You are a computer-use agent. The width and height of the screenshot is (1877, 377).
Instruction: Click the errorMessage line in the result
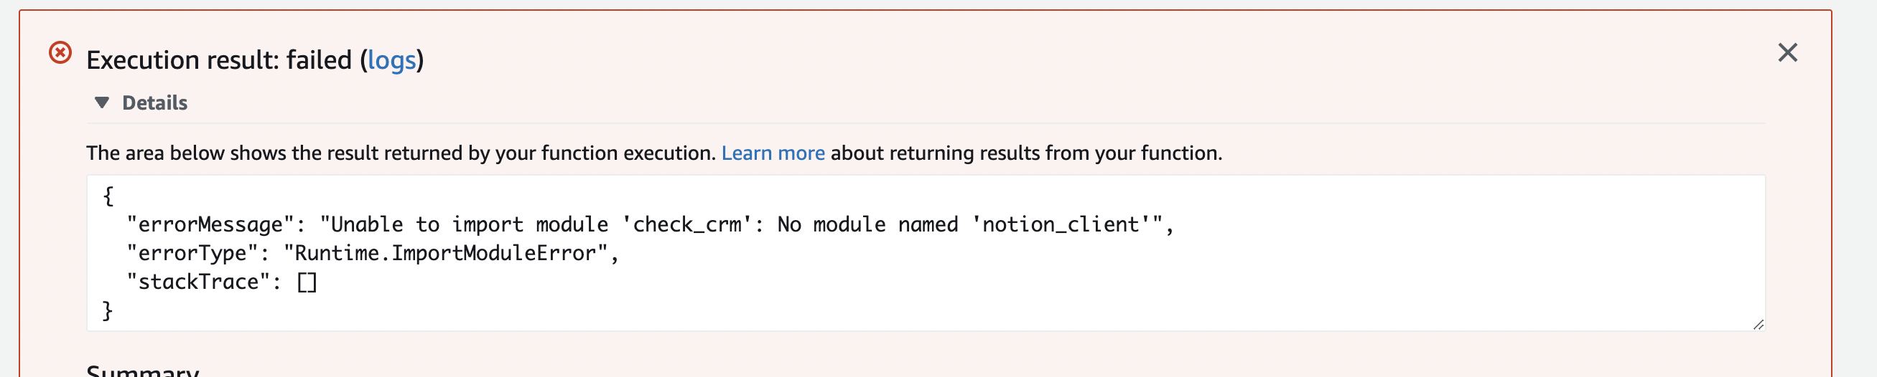click(650, 224)
